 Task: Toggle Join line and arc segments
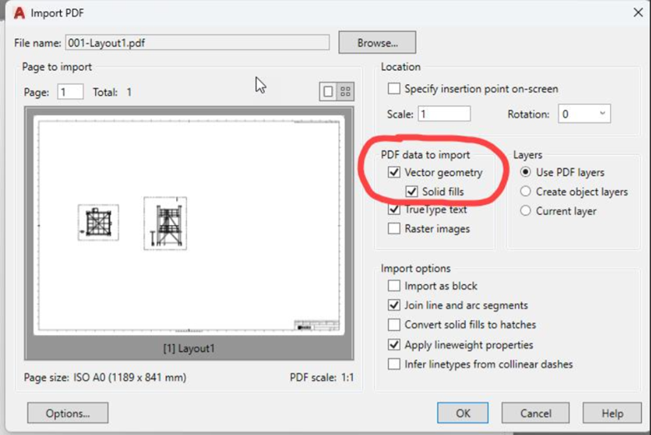pyautogui.click(x=394, y=305)
